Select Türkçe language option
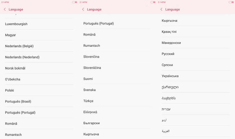This screenshot has width=235, height=139. click(x=117, y=101)
